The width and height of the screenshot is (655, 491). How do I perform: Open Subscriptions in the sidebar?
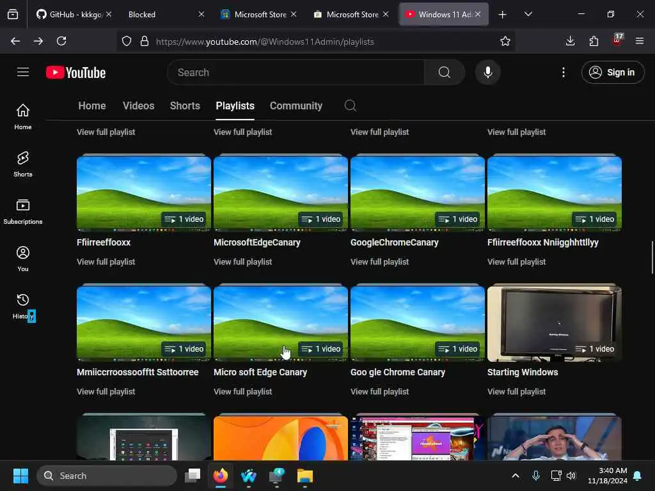click(23, 211)
